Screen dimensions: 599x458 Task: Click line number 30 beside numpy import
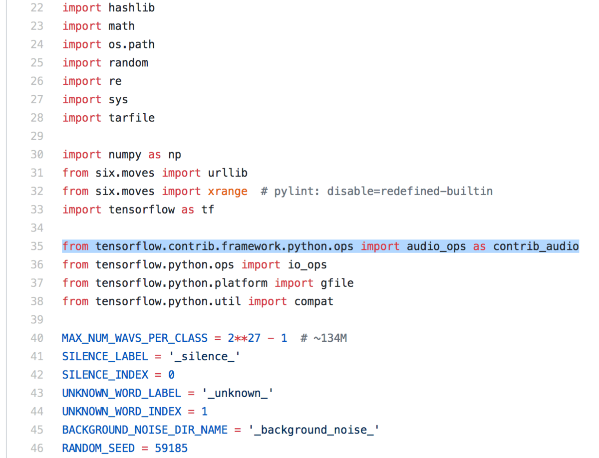(37, 154)
